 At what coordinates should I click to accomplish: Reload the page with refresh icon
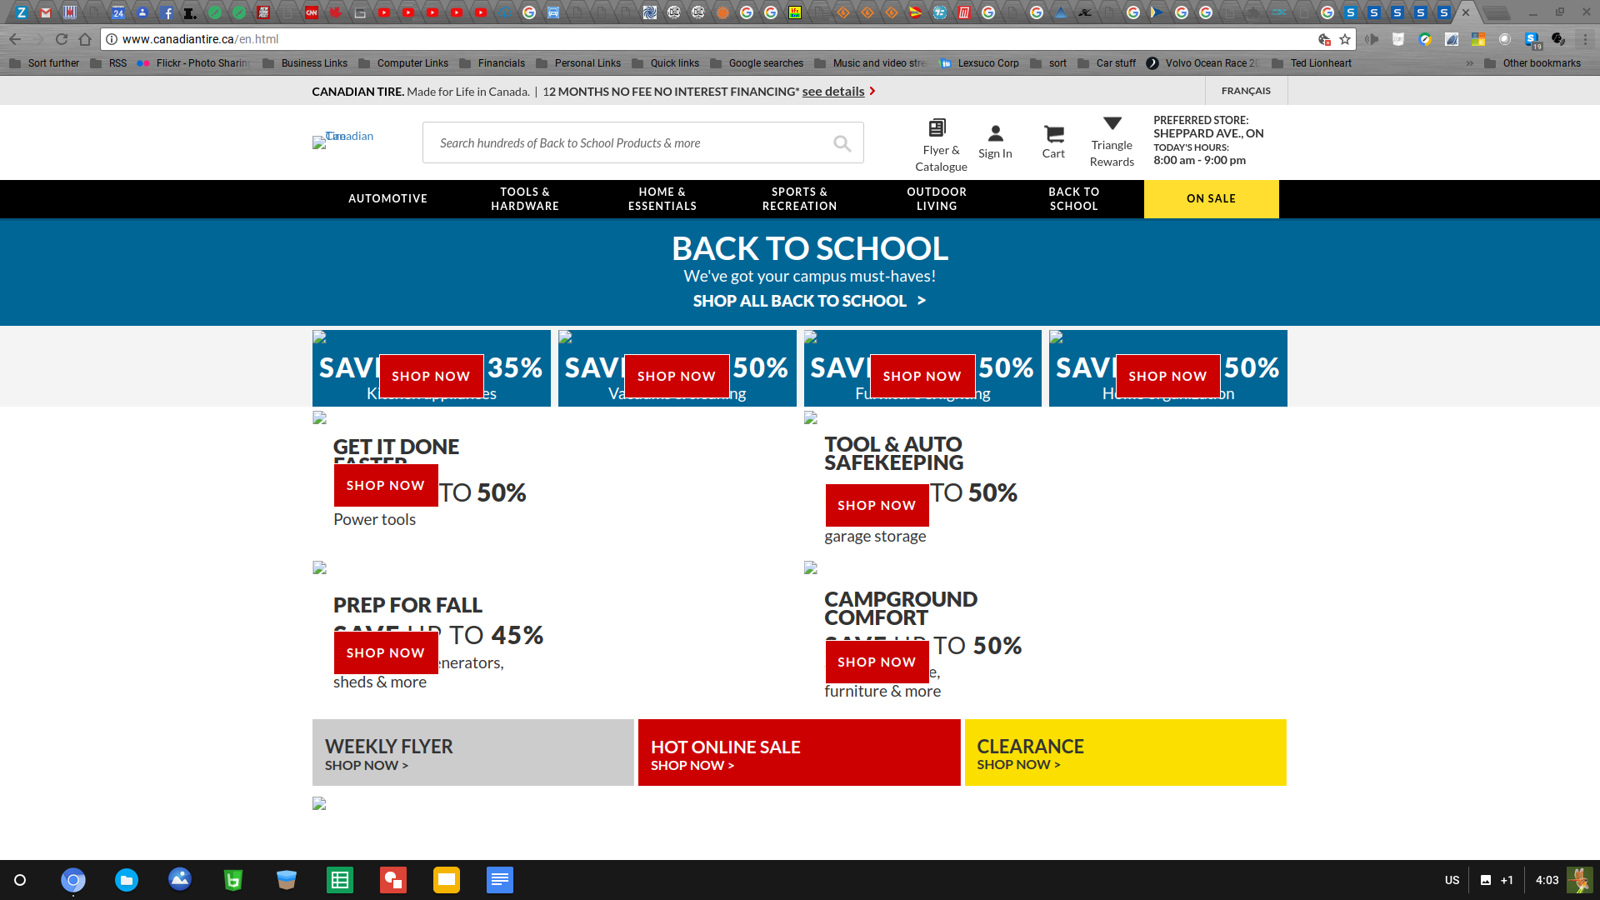coord(62,39)
